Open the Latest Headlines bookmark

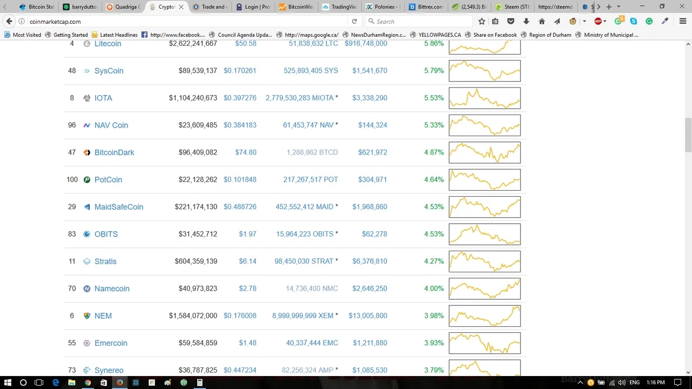[x=114, y=35]
